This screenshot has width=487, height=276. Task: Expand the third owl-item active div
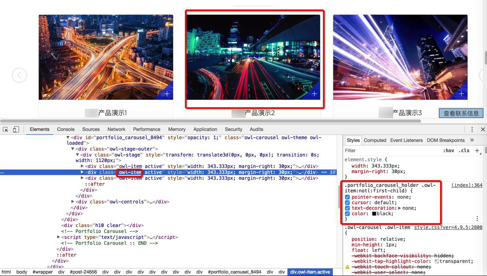82,178
